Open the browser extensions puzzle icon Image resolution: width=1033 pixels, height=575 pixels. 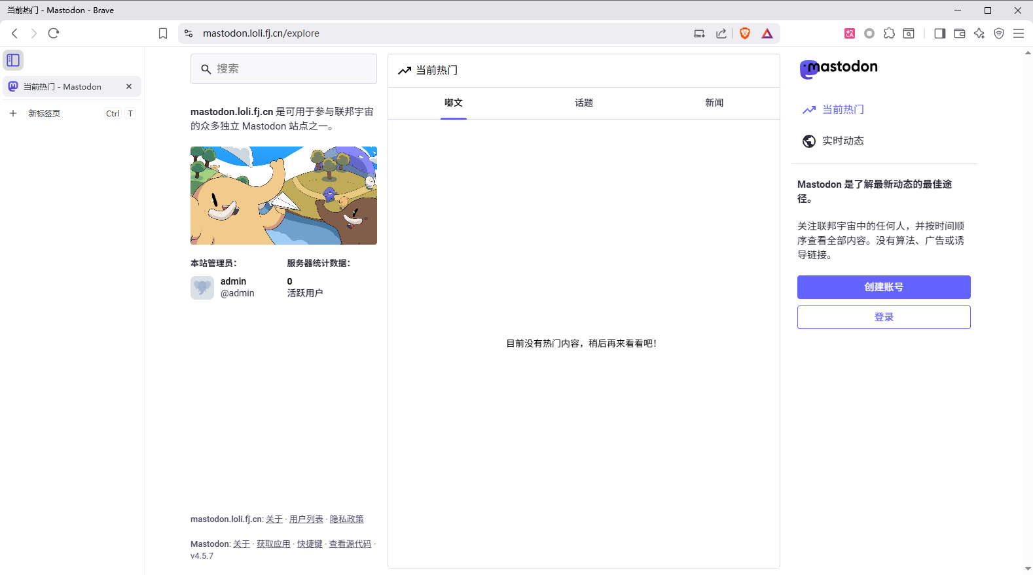(x=889, y=33)
